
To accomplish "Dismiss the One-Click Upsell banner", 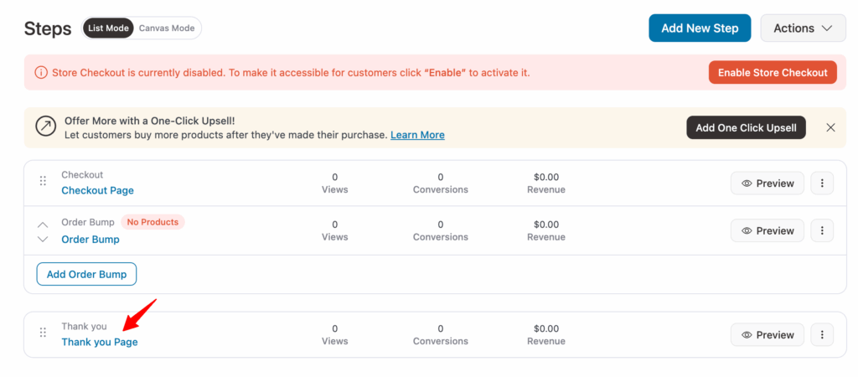I will pos(830,127).
